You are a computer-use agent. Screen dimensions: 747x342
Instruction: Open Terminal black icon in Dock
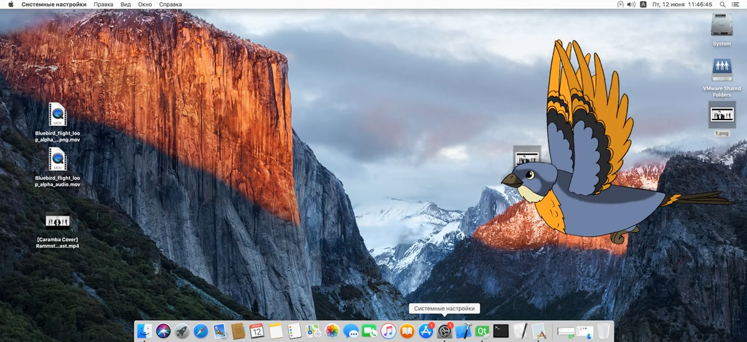tap(500, 331)
